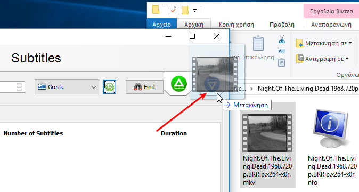Close the Subtitles application window
This screenshot has width=359, height=192.
coord(217,36)
